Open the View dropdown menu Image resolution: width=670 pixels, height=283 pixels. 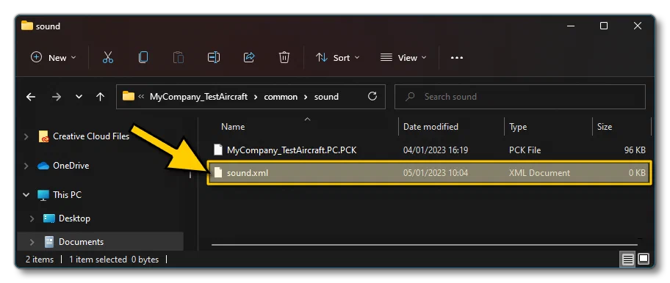tap(403, 57)
